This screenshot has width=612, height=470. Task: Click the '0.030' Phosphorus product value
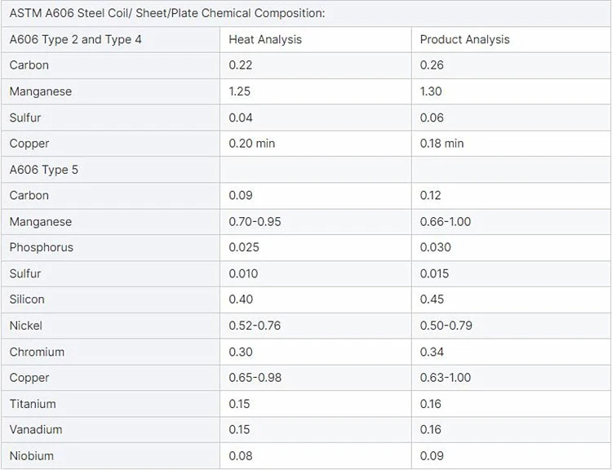[x=436, y=247]
